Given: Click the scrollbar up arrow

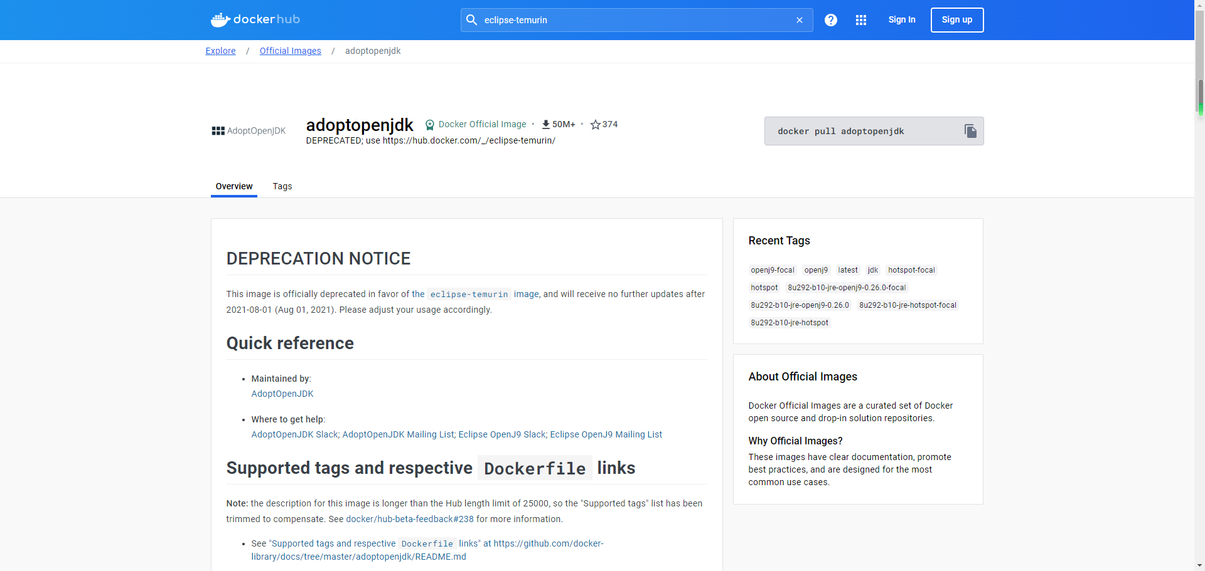Looking at the screenshot, I should pos(1200,5).
